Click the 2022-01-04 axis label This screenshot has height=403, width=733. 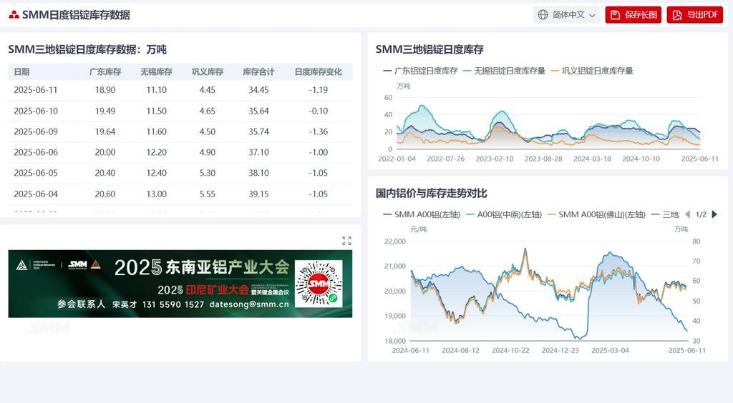(x=397, y=159)
